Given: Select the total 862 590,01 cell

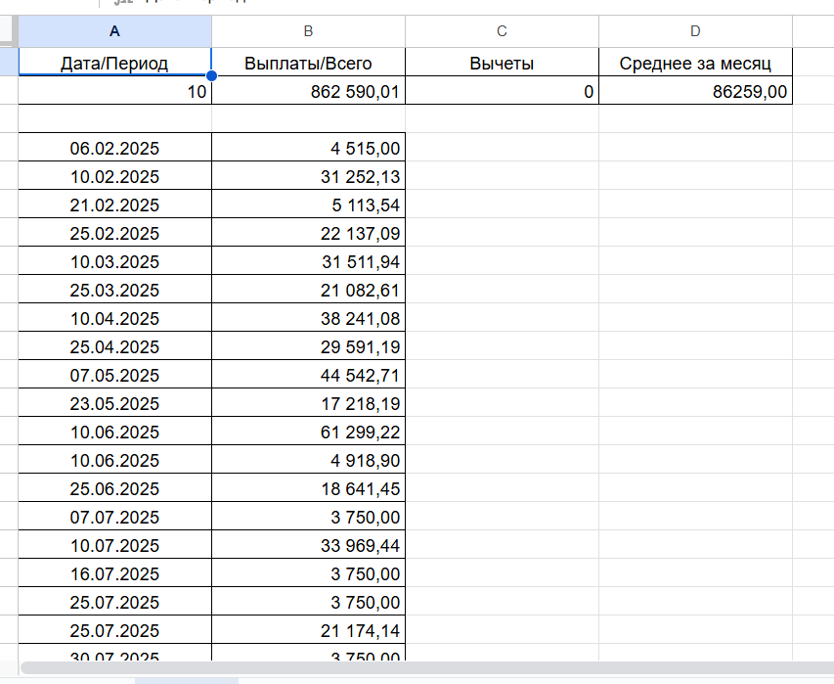Looking at the screenshot, I should point(309,90).
